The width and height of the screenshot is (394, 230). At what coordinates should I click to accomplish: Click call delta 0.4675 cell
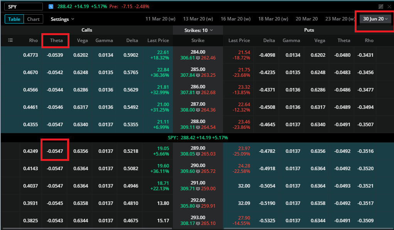(131, 220)
